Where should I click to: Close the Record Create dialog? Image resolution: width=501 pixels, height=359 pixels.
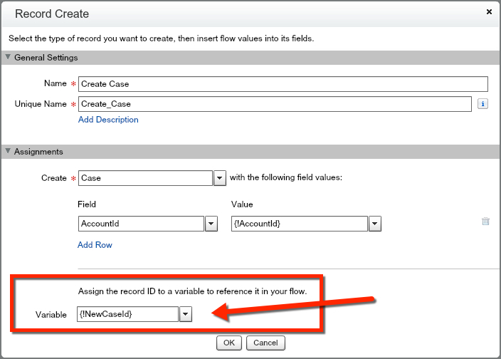[x=489, y=12]
